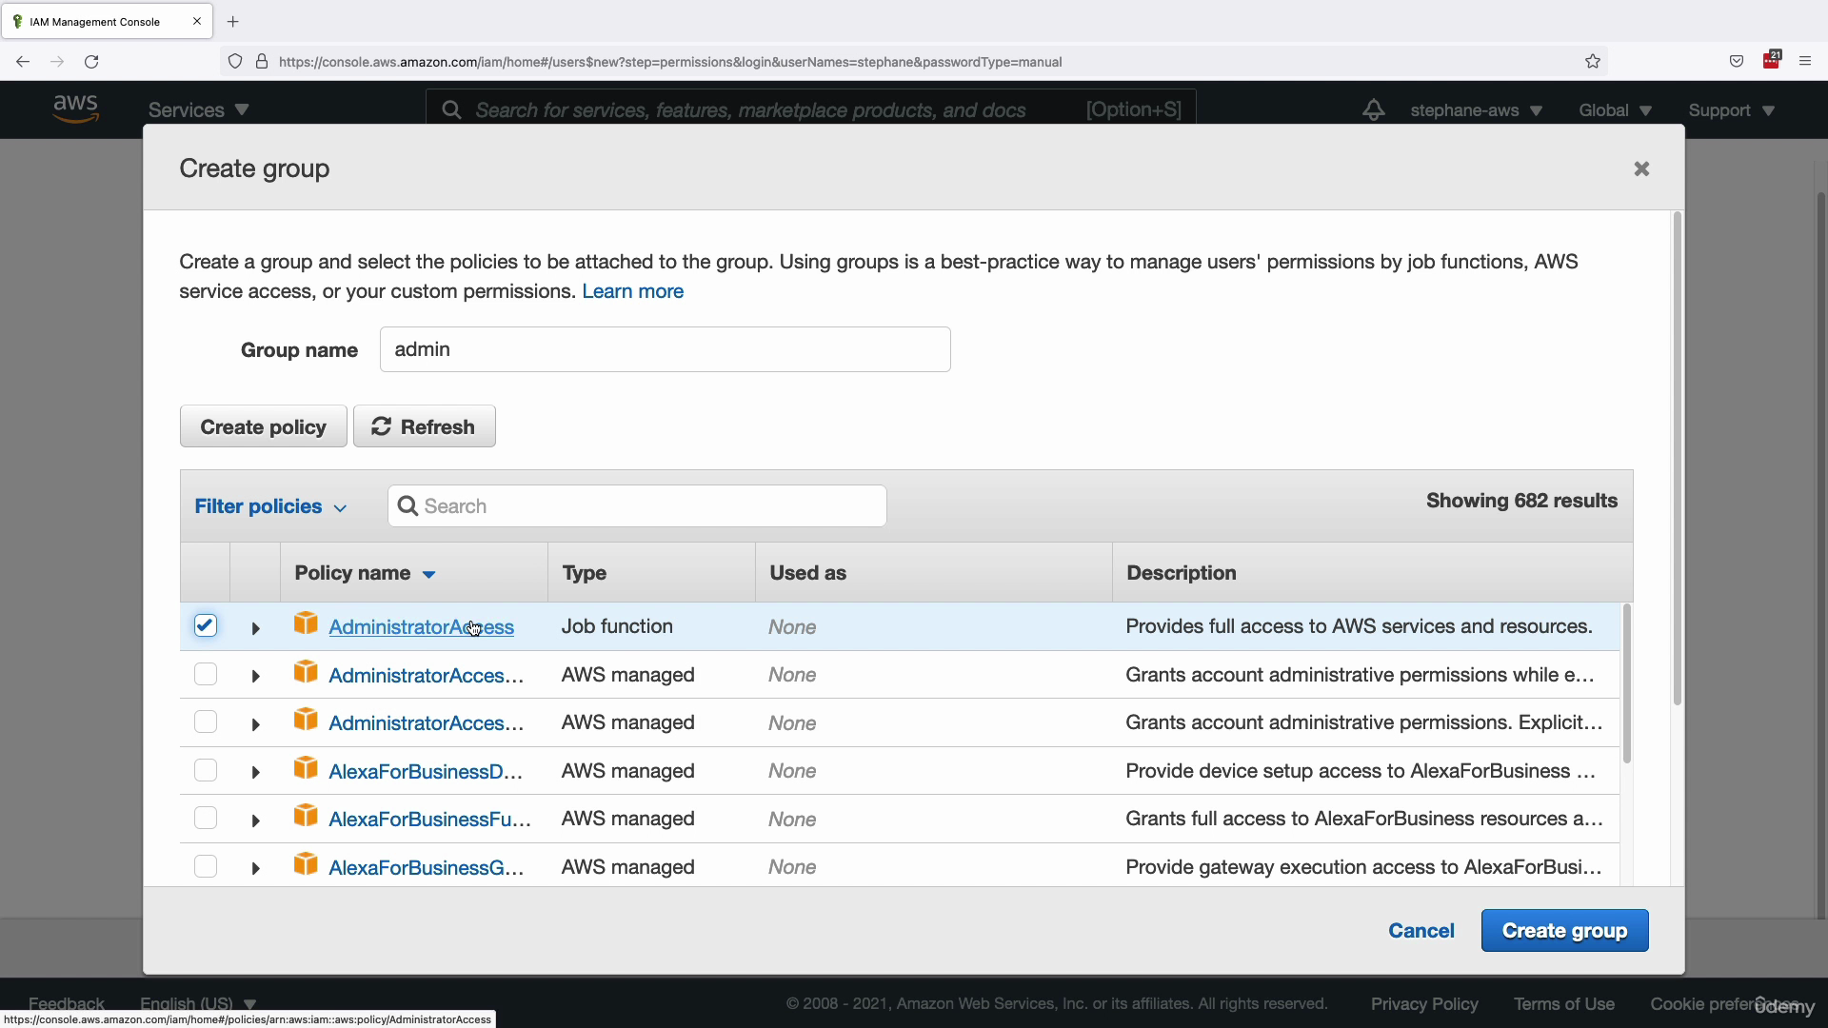
Task: Open the stephane-aws account menu
Action: pos(1476,110)
